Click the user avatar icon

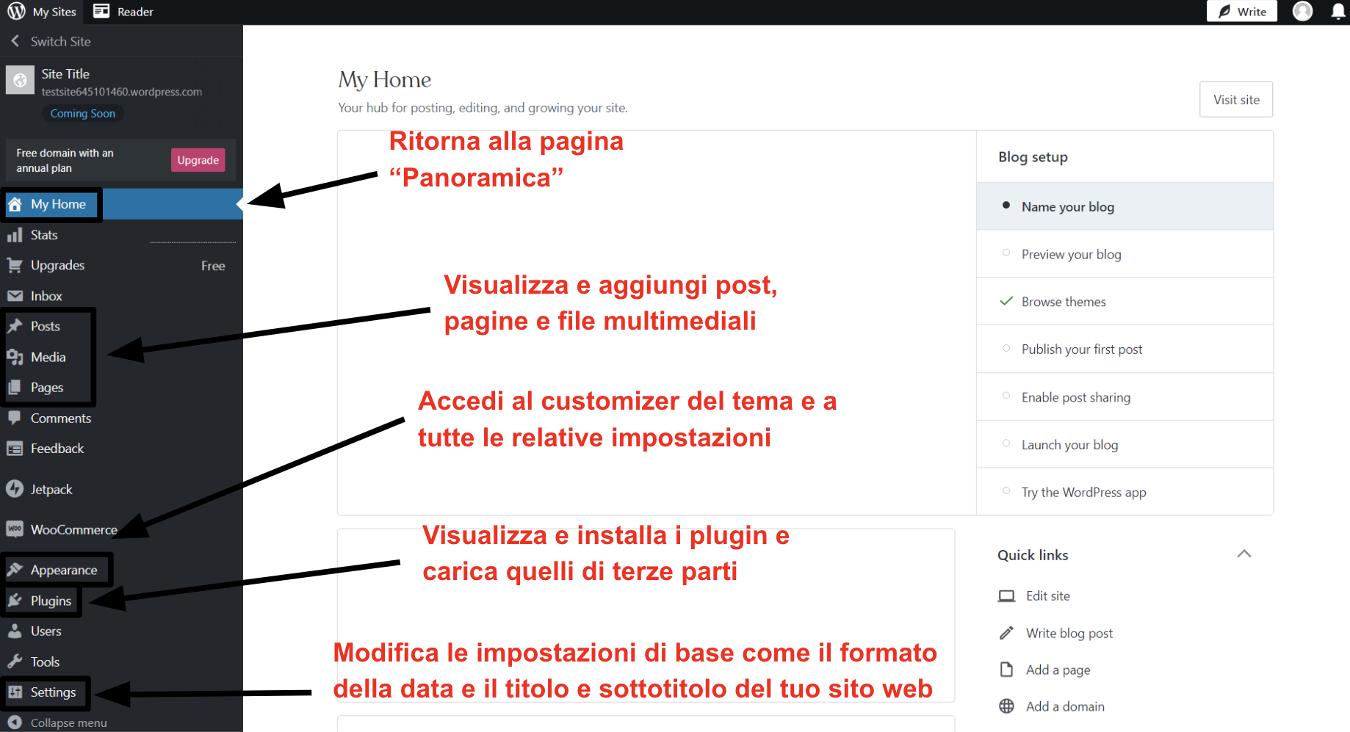1302,11
